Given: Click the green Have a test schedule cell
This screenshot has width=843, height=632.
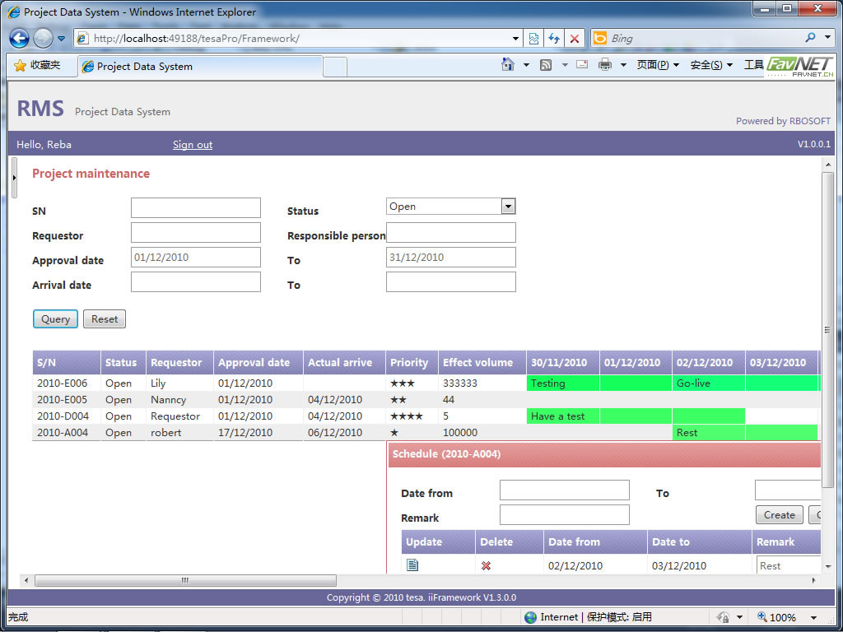Looking at the screenshot, I should (563, 416).
